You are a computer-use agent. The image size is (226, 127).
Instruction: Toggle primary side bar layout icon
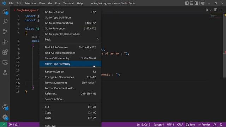pos(187,3)
